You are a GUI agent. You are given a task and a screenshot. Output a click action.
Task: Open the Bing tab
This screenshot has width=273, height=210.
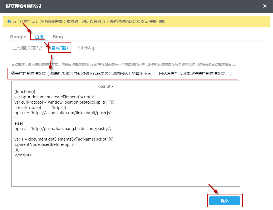click(x=58, y=37)
